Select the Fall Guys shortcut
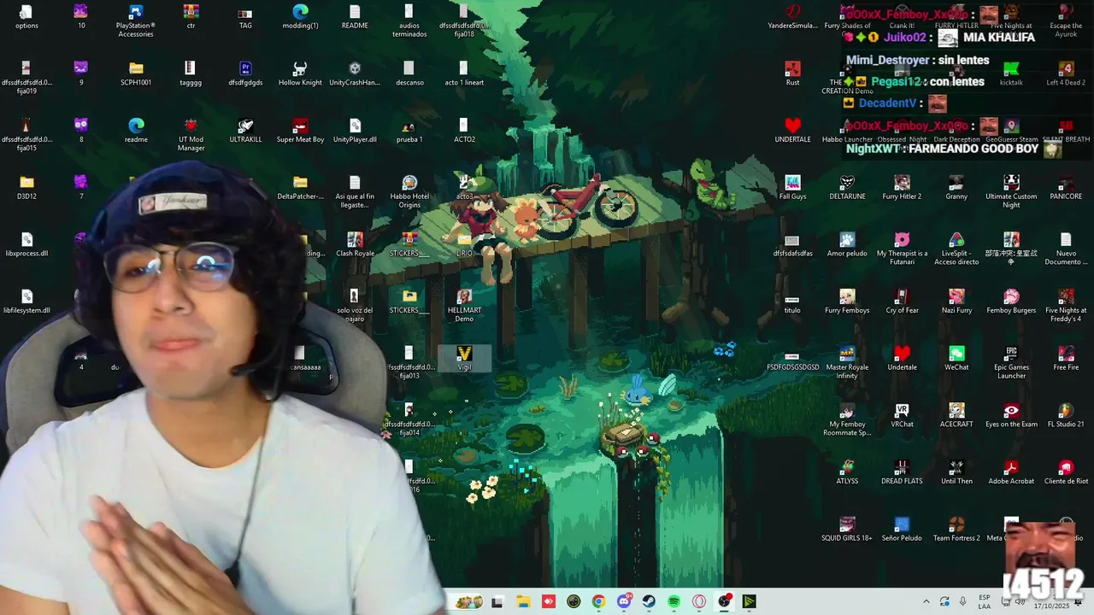The height and width of the screenshot is (615, 1094). tap(792, 188)
